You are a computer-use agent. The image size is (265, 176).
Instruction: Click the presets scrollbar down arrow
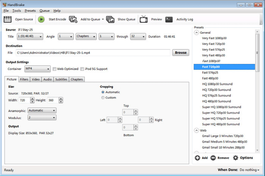(x=257, y=150)
